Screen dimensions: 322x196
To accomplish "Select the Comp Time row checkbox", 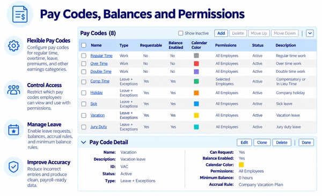I will click(x=84, y=81).
